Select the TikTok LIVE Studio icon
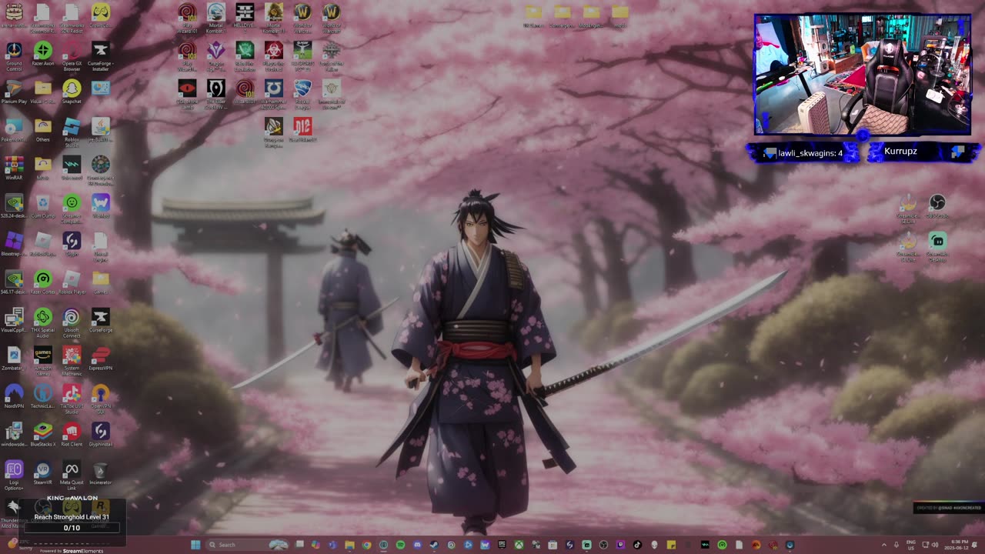The image size is (985, 554). click(72, 399)
